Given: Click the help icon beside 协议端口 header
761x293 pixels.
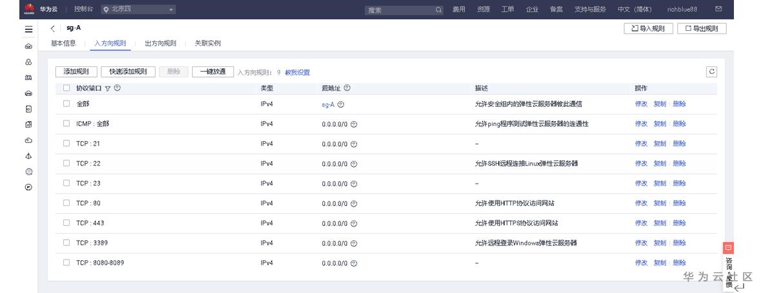Looking at the screenshot, I should [117, 88].
